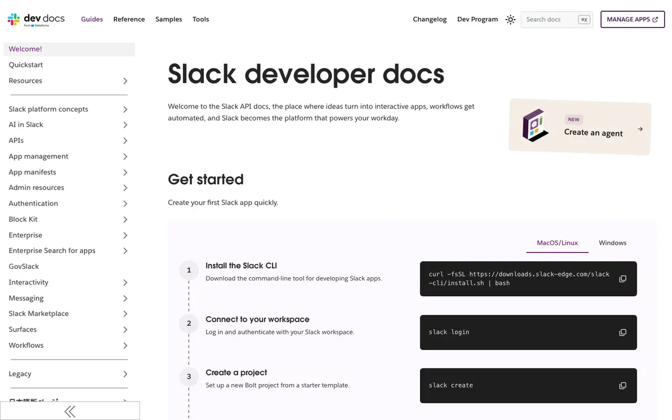Screen dimensions: 672x420
Task: Open the Changelog link
Action: (x=430, y=19)
